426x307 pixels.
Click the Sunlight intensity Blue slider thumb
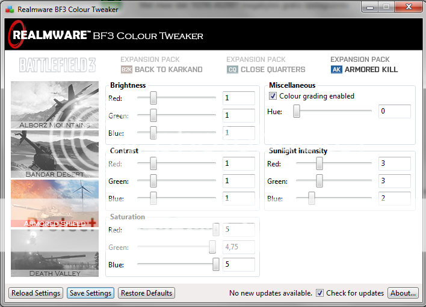(311, 198)
